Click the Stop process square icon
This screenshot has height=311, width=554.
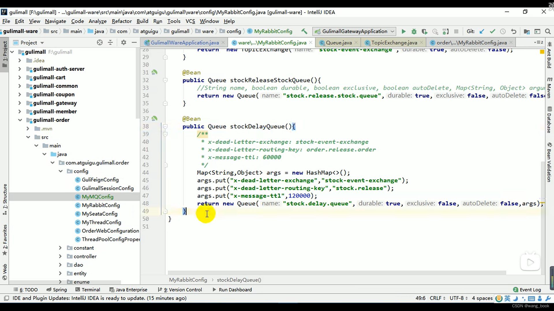tap(456, 31)
